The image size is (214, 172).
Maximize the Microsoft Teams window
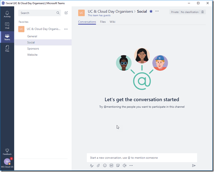198,3
